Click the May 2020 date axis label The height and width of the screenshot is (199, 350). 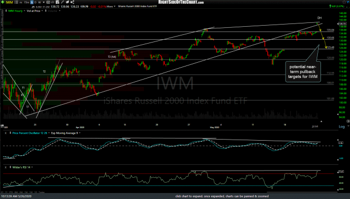click(x=214, y=128)
